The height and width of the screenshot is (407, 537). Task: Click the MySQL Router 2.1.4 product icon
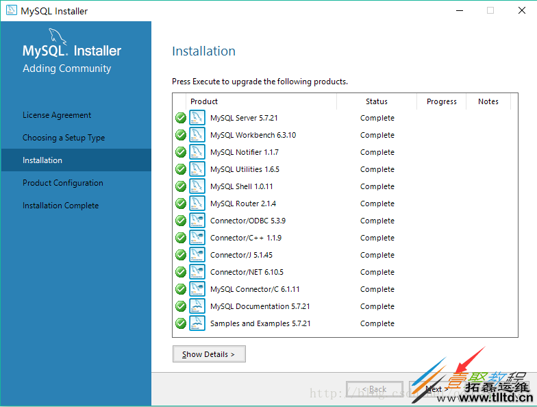197,203
